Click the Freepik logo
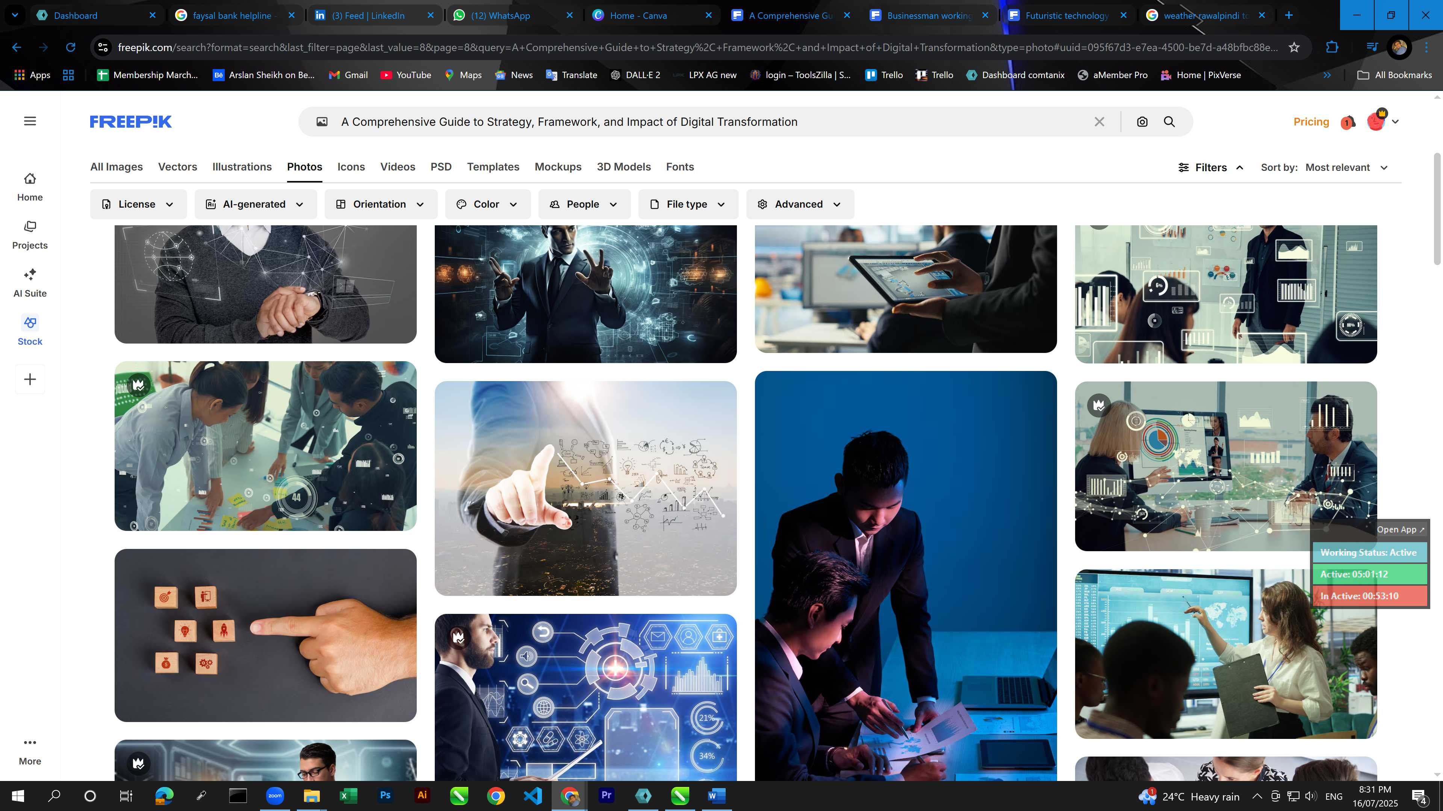 pyautogui.click(x=130, y=121)
